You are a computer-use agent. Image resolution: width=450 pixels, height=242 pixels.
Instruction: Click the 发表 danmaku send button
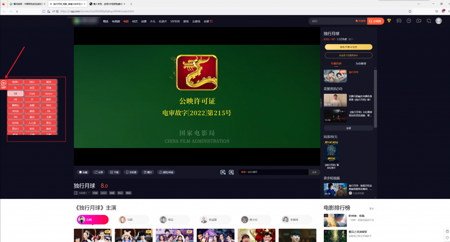tap(314, 172)
